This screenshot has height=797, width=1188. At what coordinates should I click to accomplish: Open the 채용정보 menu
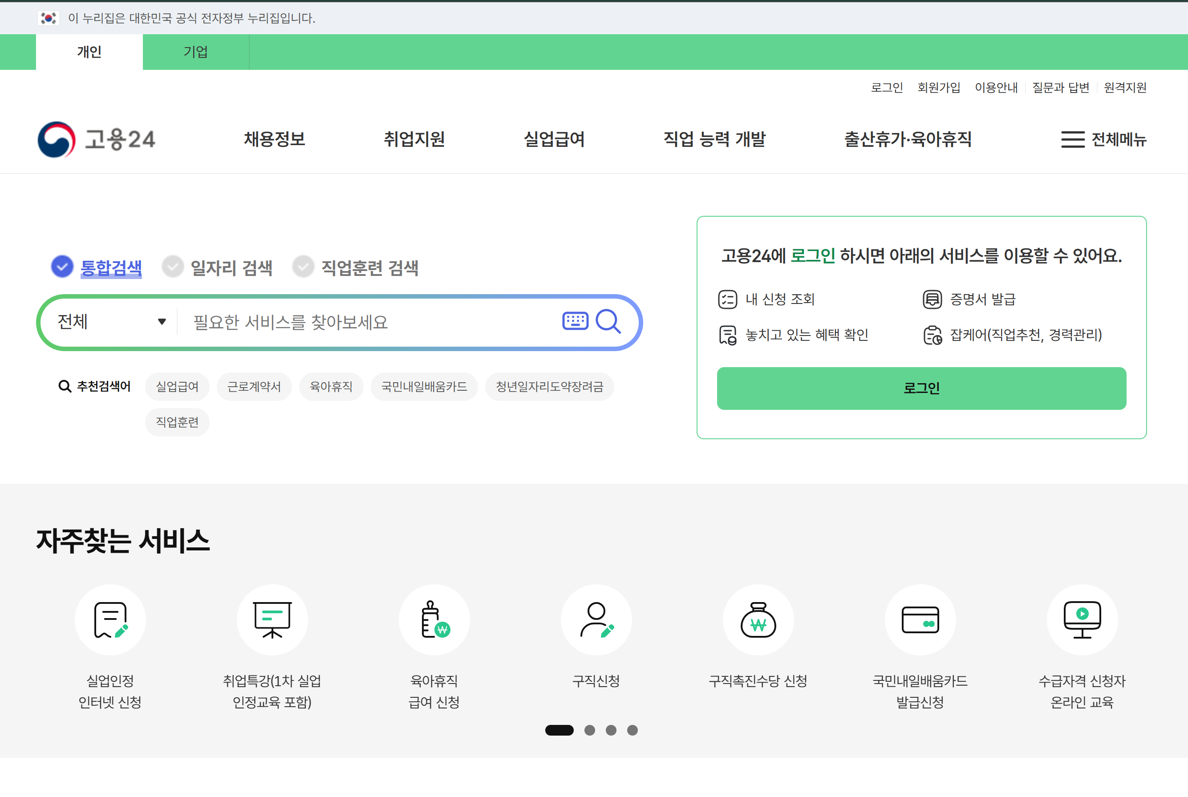274,139
